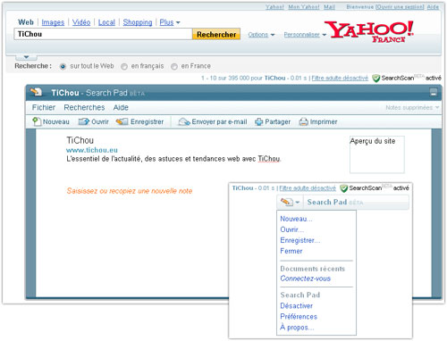Click in the TiChou search input field
Image resolution: width=447 pixels, height=341 pixels.
click(x=103, y=34)
